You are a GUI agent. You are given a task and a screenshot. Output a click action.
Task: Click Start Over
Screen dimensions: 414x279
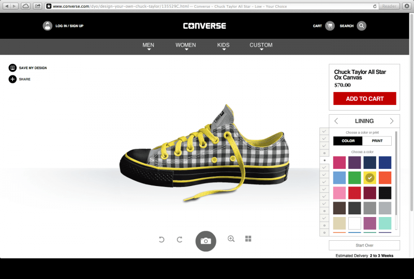[x=364, y=245]
